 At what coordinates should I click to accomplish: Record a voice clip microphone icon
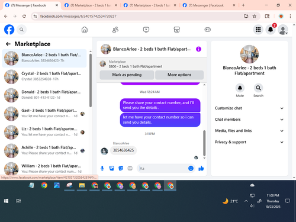[102, 168]
